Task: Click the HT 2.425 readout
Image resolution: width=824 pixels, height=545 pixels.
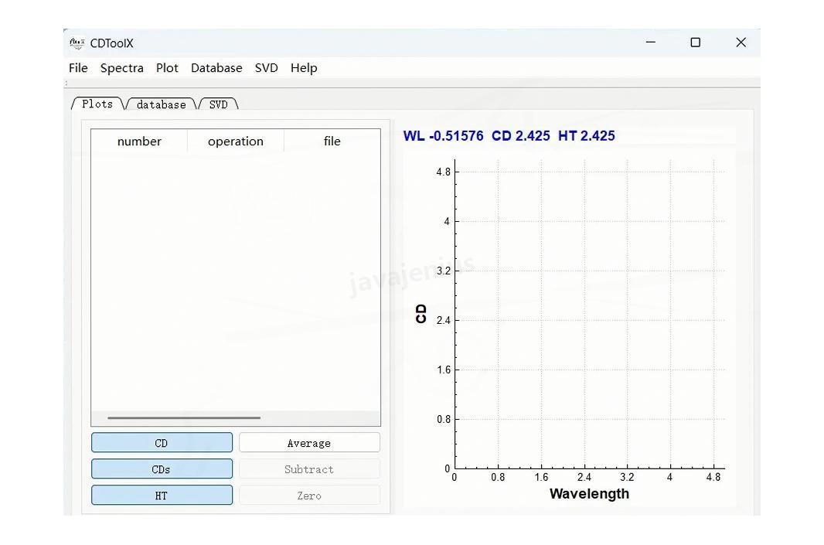Action: click(587, 135)
